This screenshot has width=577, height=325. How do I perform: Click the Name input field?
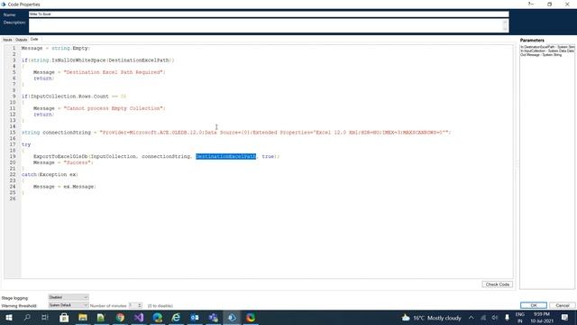269,14
